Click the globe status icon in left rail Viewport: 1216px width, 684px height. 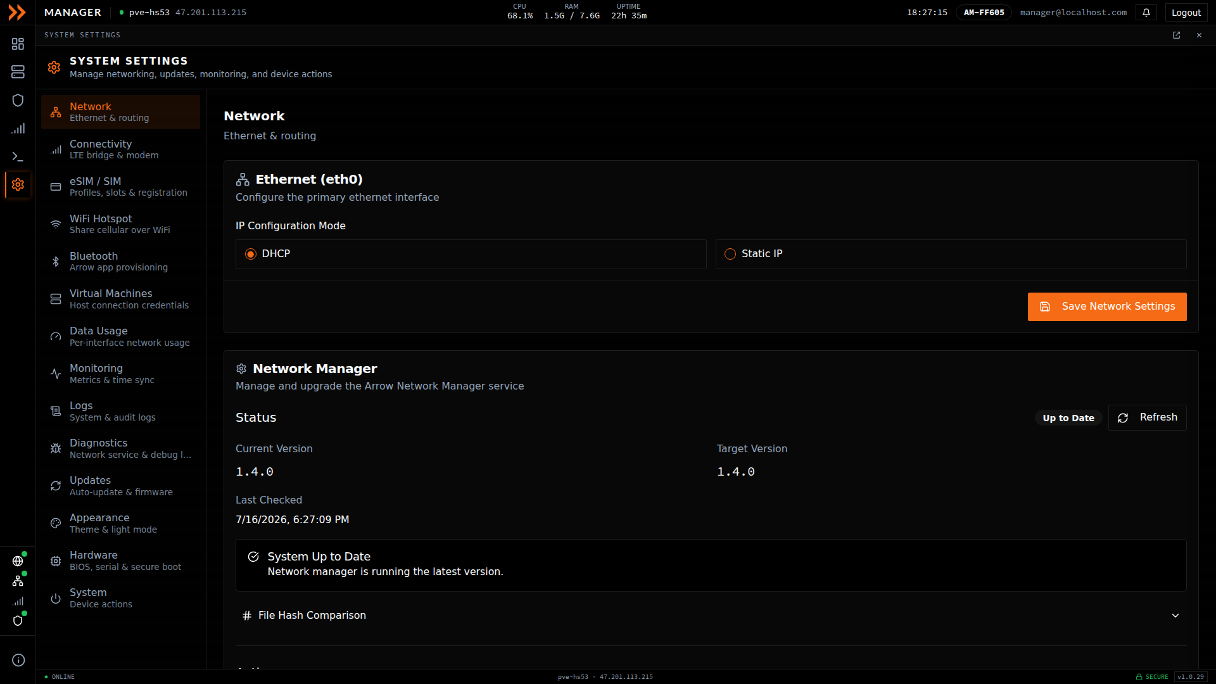[18, 561]
